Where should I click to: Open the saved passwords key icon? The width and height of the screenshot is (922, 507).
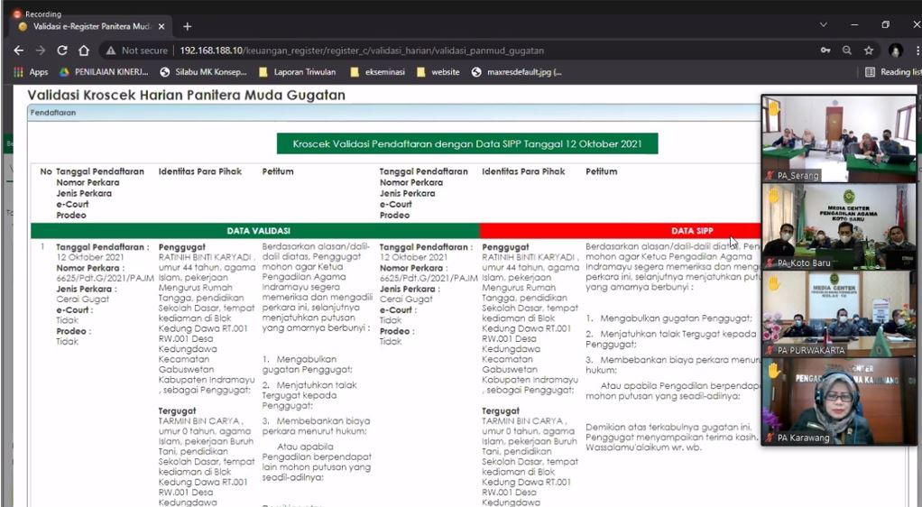(x=825, y=51)
